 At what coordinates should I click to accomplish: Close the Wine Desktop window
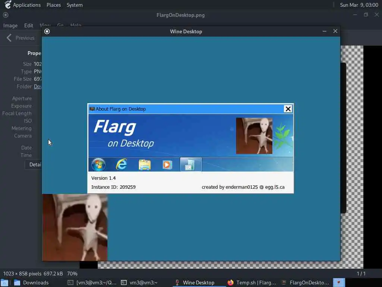pyautogui.click(x=335, y=31)
